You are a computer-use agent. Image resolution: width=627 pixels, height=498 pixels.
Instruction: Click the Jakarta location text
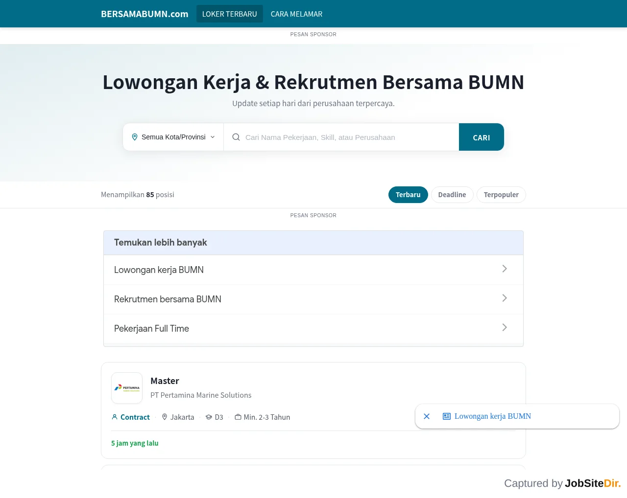click(x=182, y=417)
